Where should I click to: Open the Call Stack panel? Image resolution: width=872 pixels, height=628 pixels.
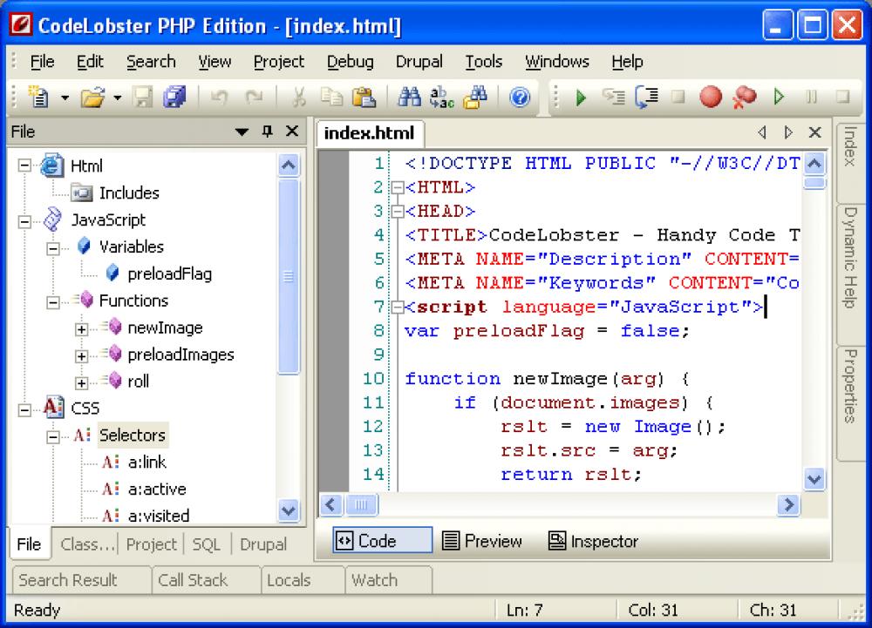tap(194, 580)
